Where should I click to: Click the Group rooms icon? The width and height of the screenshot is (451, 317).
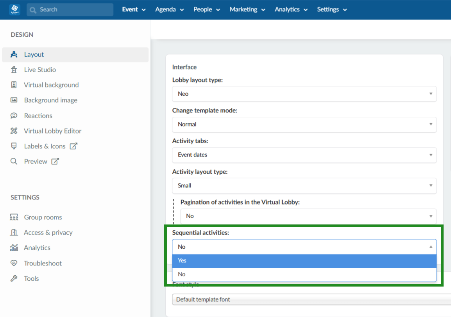[x=14, y=217]
